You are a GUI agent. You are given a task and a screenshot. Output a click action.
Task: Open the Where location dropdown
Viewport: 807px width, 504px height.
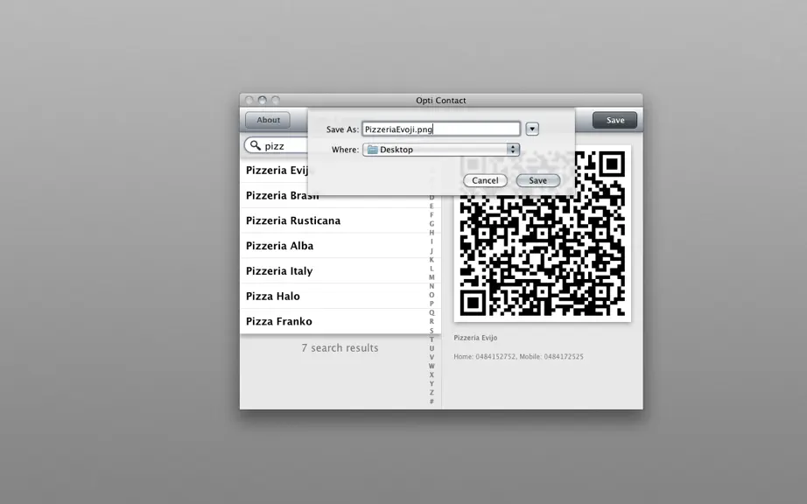tap(441, 150)
